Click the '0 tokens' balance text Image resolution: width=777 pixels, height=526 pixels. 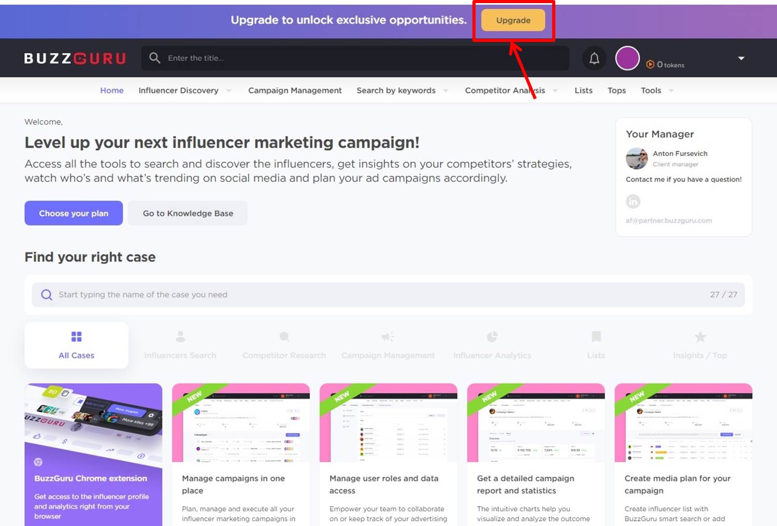point(670,65)
